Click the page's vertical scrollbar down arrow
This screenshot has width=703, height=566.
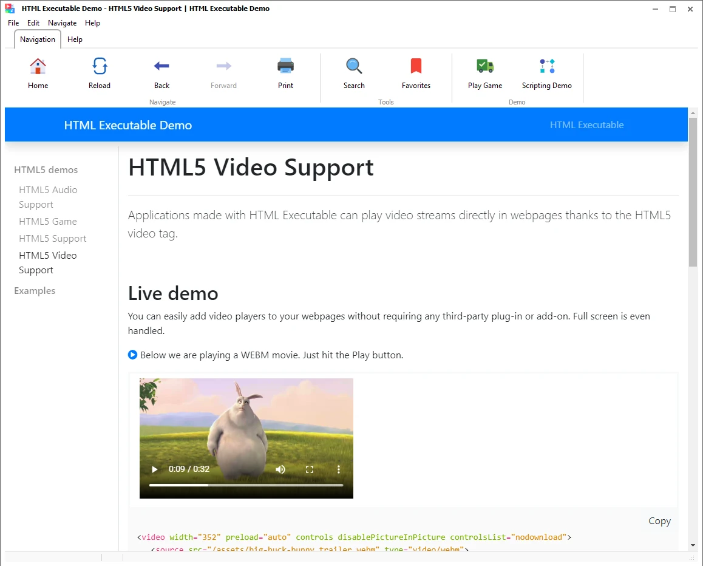[693, 545]
